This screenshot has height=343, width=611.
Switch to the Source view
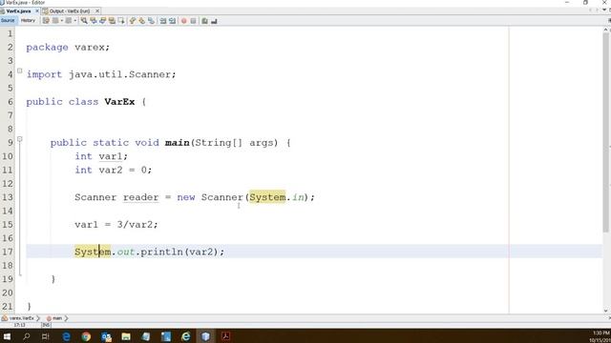point(8,21)
